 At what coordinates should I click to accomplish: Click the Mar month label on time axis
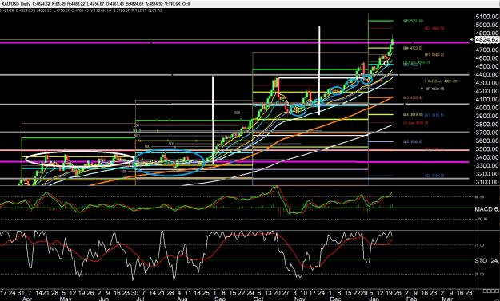click(447, 299)
